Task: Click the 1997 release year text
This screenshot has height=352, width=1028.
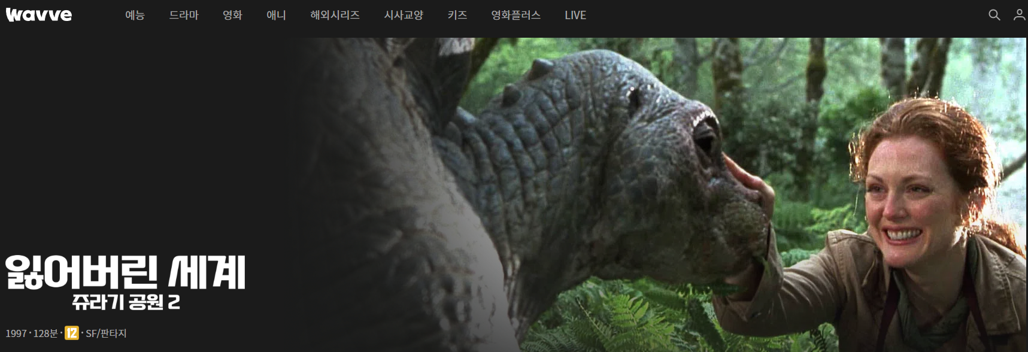Action: pos(16,333)
